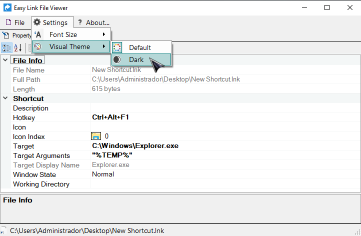The width and height of the screenshot is (361, 236).
Task: Select the Length property label
Action: (23, 89)
